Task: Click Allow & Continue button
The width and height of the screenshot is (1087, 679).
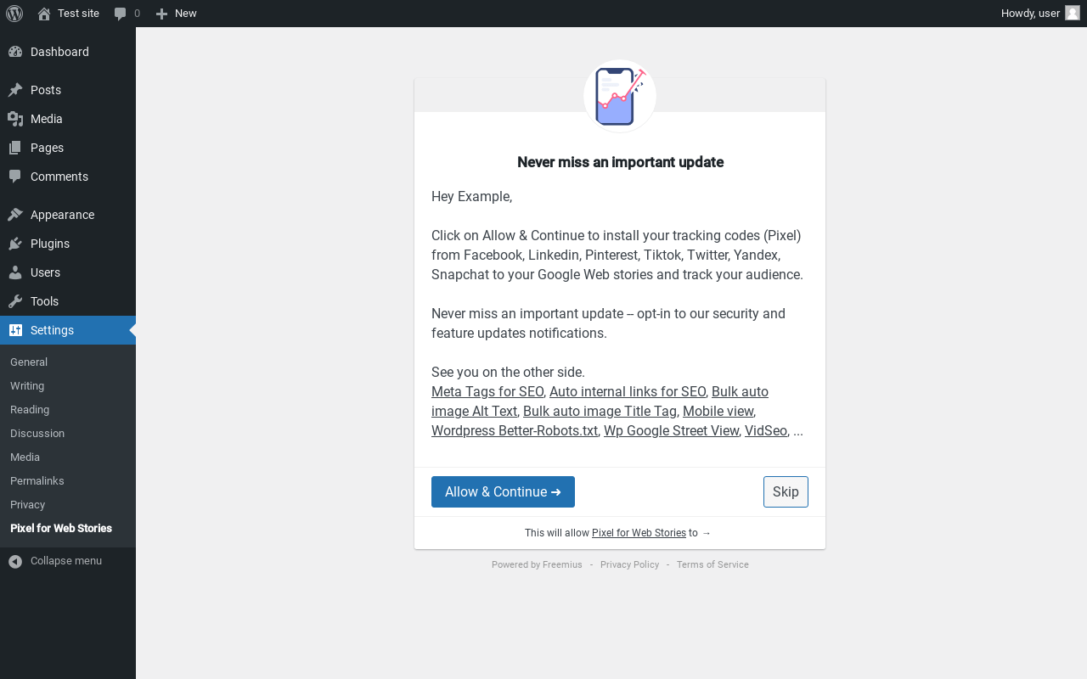Action: (503, 492)
